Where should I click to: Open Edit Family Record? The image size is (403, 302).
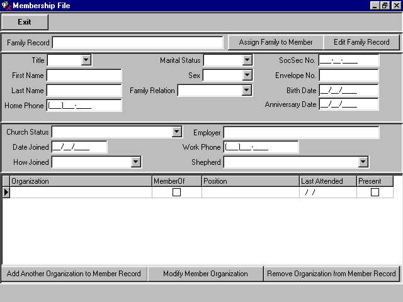pyautogui.click(x=361, y=42)
